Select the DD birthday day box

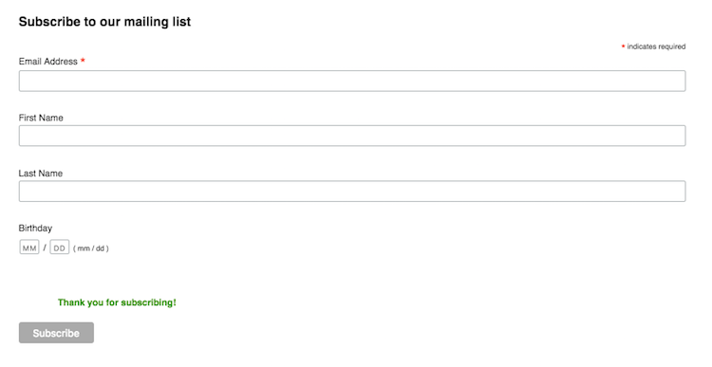pos(60,248)
